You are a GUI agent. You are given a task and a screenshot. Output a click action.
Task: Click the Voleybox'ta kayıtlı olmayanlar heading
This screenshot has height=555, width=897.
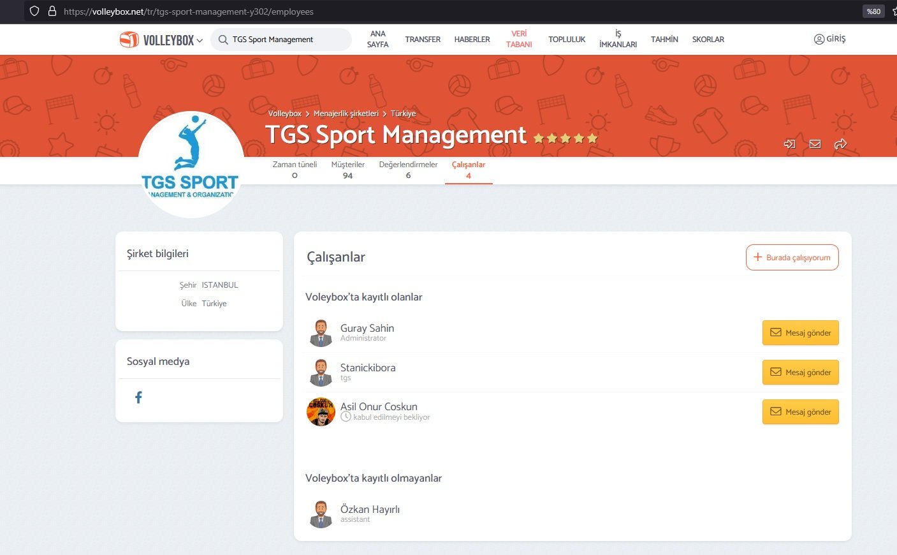pos(374,478)
